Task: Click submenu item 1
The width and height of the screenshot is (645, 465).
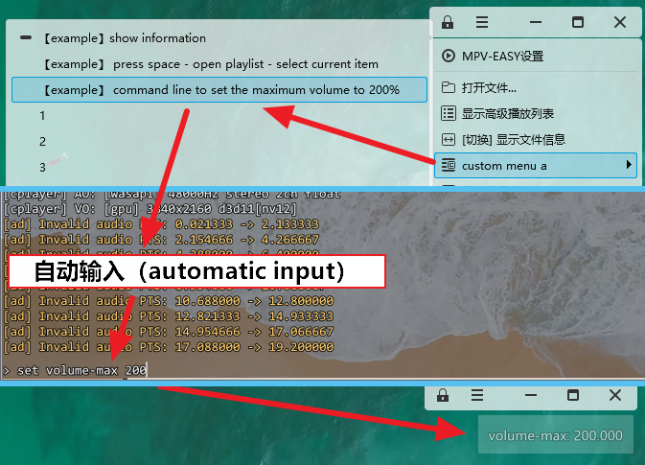Action: pyautogui.click(x=219, y=116)
